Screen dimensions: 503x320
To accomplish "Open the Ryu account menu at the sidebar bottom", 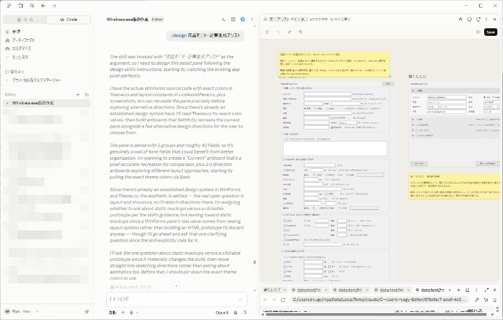I will click(22, 311).
